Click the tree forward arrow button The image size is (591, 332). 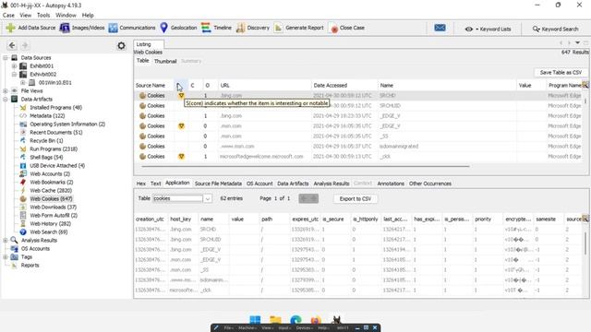(25, 45)
